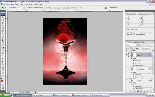Hide Layer 7 using its eye icon
The height and width of the screenshot is (97, 155).
click(127, 50)
